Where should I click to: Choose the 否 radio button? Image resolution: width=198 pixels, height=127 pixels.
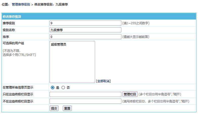click(63, 88)
